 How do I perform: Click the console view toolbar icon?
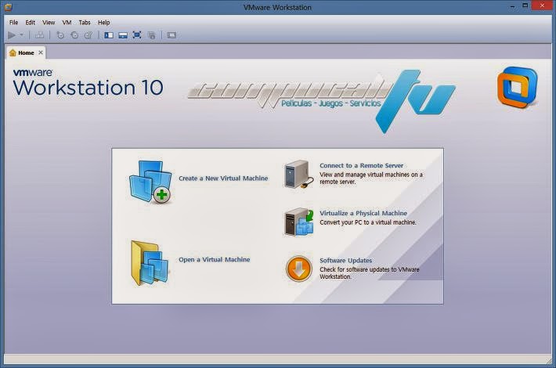[x=171, y=35]
